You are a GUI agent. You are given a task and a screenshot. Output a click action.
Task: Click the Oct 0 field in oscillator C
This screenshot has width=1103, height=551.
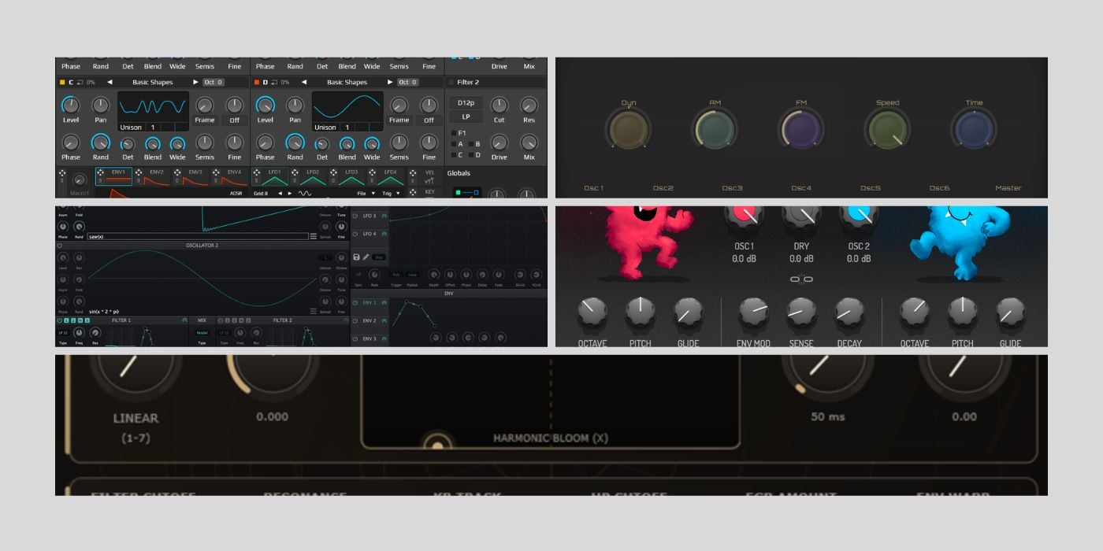[214, 82]
